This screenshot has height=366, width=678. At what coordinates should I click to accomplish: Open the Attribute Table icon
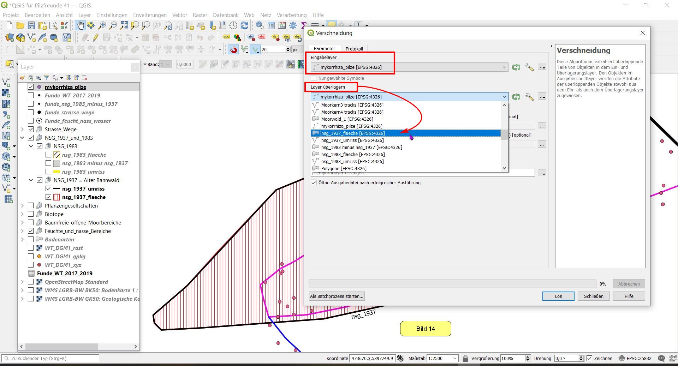[271, 25]
